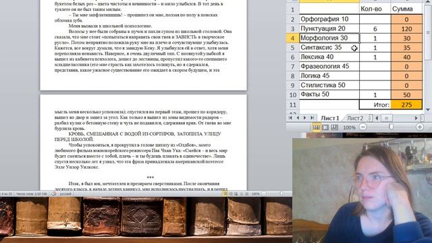This screenshot has width=432, height=243.
Task: Activate Normal view in Excel status bar
Action: coord(317,128)
